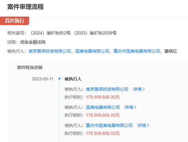Click 179,958,608.00元 amount under 重庆市国美电器有限公司

103,133
